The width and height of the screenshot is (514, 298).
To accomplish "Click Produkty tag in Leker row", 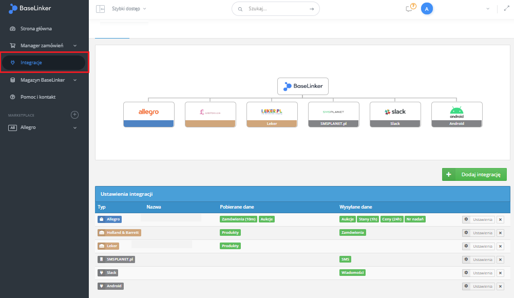I will [230, 246].
